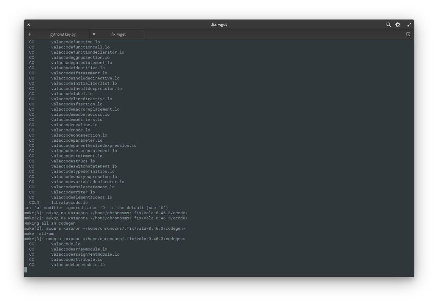Click the valaccodevariabledeclarator.lo line
This screenshot has height=305, width=438.
[77, 182]
